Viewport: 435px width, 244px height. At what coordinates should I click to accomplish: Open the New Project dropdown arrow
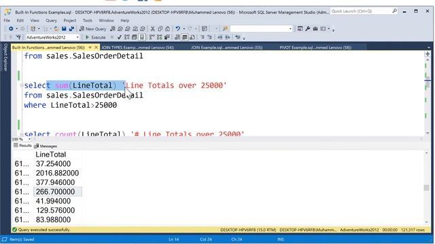point(39,28)
